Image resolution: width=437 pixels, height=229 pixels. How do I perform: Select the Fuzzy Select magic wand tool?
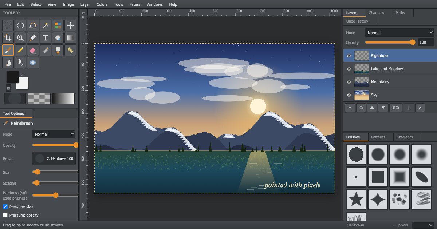click(x=45, y=25)
